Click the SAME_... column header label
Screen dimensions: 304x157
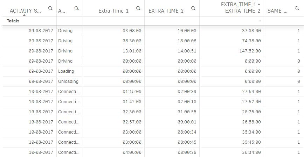point(277,11)
